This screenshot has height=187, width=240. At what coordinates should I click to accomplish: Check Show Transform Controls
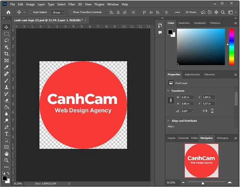(71, 12)
